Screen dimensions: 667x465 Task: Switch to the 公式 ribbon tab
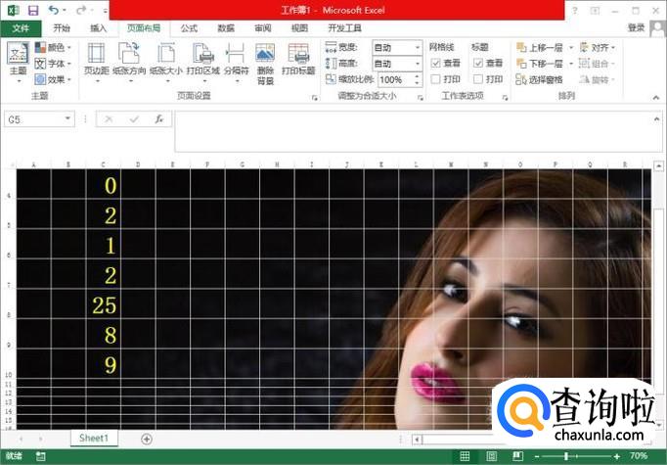(x=189, y=28)
